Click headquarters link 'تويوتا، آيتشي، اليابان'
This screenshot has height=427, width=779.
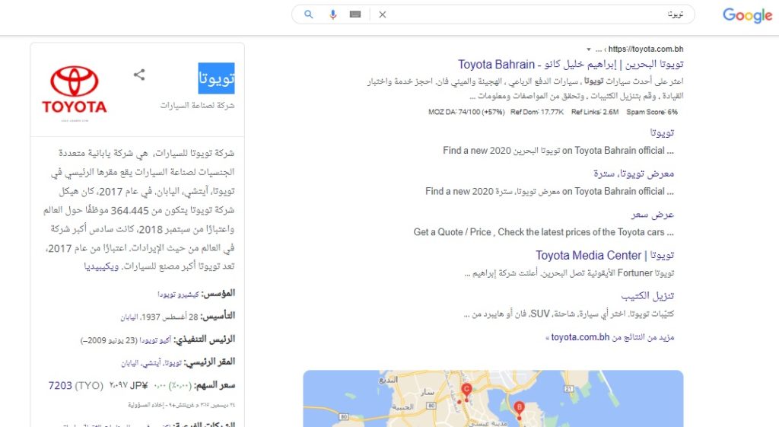(151, 363)
